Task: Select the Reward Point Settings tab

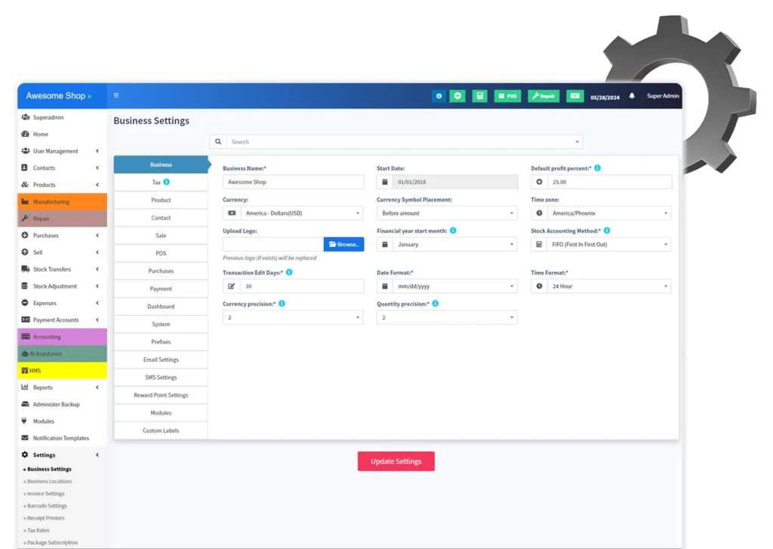Action: pos(161,395)
